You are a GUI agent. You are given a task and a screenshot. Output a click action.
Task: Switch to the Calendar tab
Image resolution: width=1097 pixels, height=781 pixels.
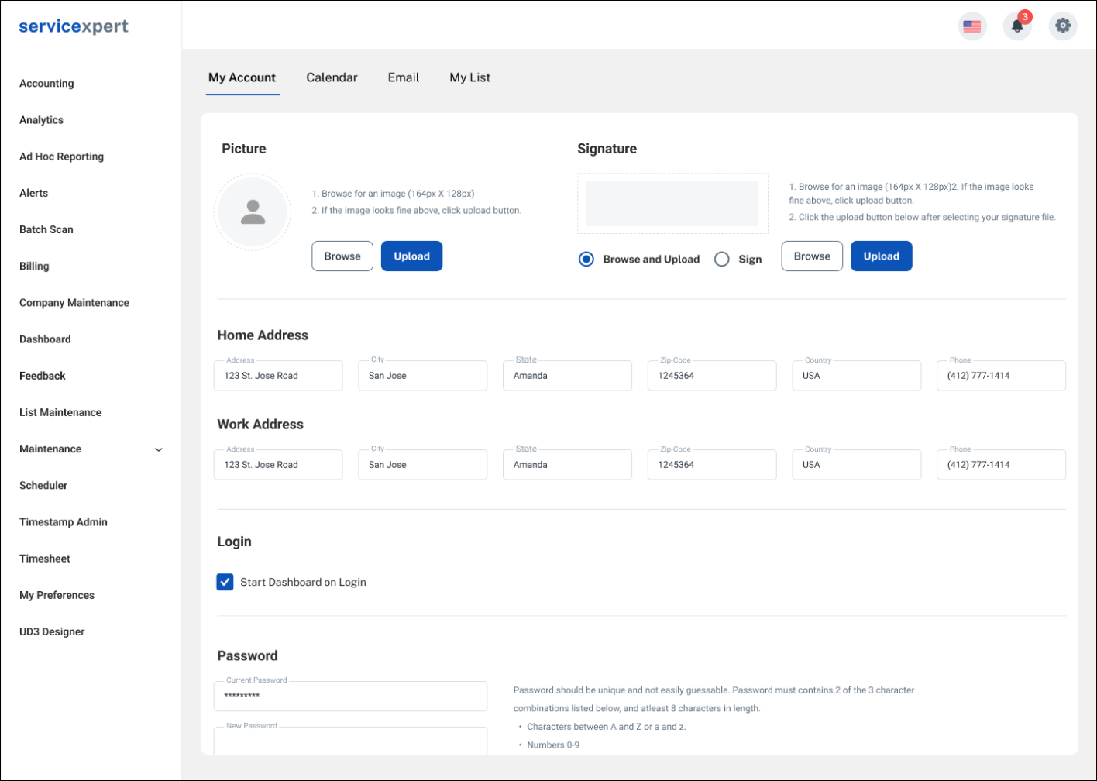332,77
